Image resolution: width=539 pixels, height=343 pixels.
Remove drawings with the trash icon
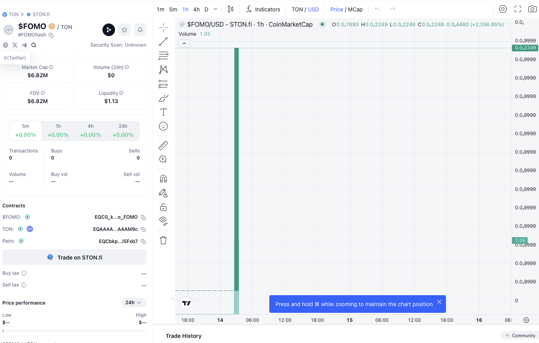163,240
